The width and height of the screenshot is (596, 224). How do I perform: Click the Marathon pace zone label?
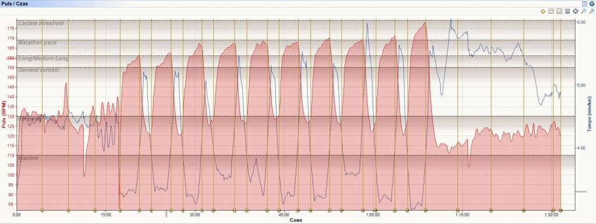37,43
